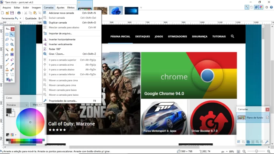Select the Text tool

(7, 75)
